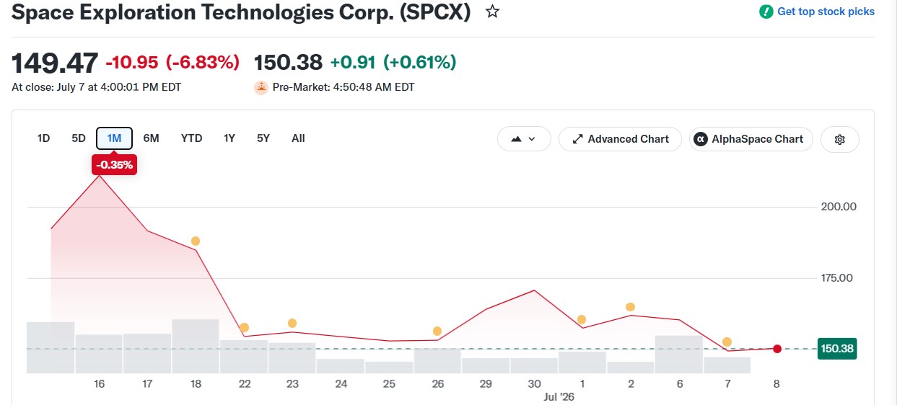Open the chart type dropdown
The image size is (897, 405).
(524, 139)
